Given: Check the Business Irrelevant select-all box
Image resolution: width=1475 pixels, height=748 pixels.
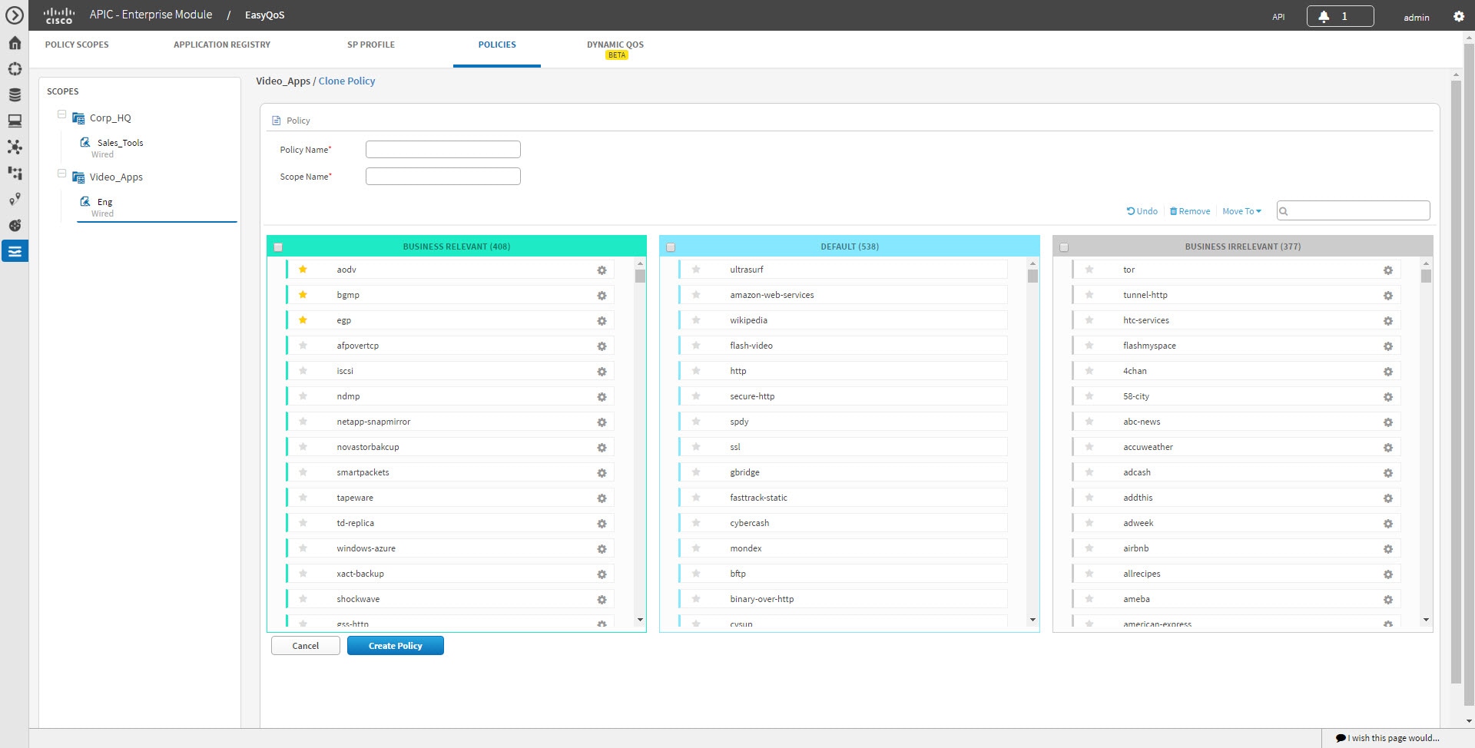Looking at the screenshot, I should [1064, 247].
